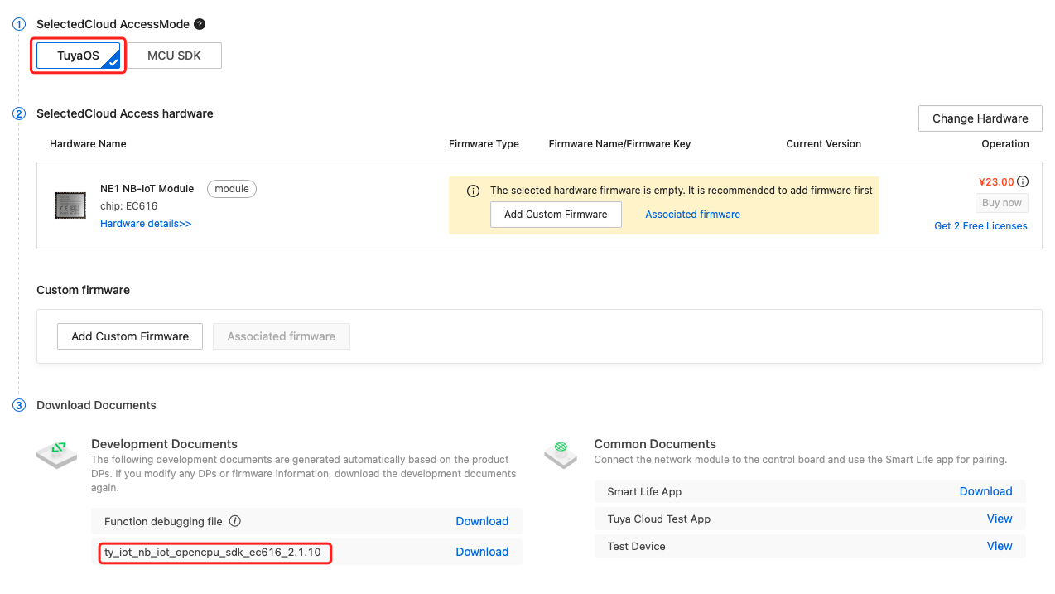1055x594 pixels.
Task: Click the help icon beside SelectedCloud AccessMode
Action: (x=200, y=25)
